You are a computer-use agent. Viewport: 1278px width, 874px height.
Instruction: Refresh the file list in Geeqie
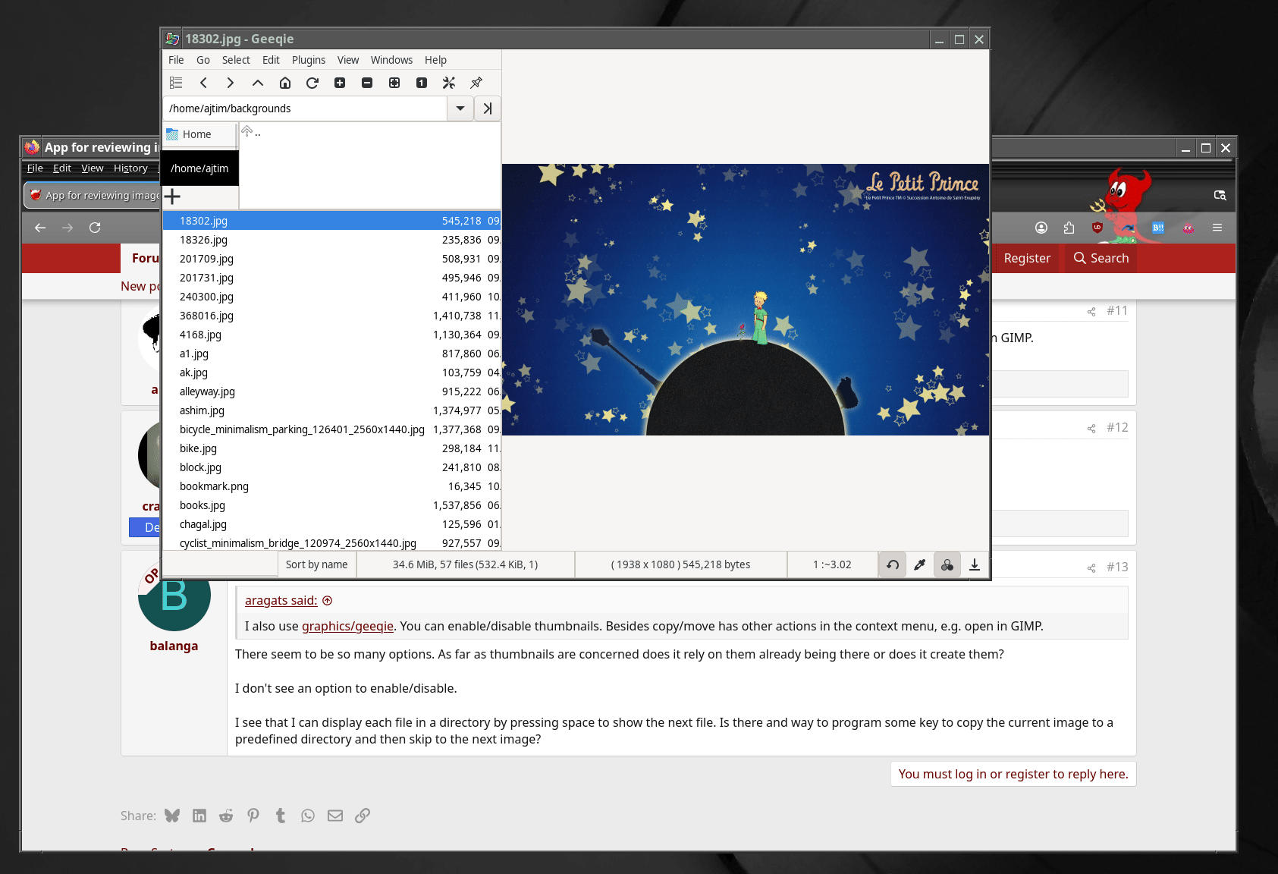[x=312, y=83]
